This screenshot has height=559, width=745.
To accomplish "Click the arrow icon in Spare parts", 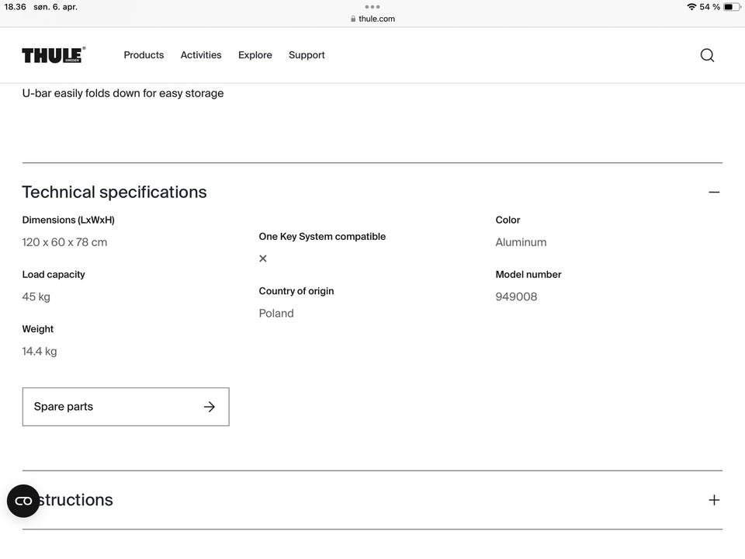I will click(209, 407).
